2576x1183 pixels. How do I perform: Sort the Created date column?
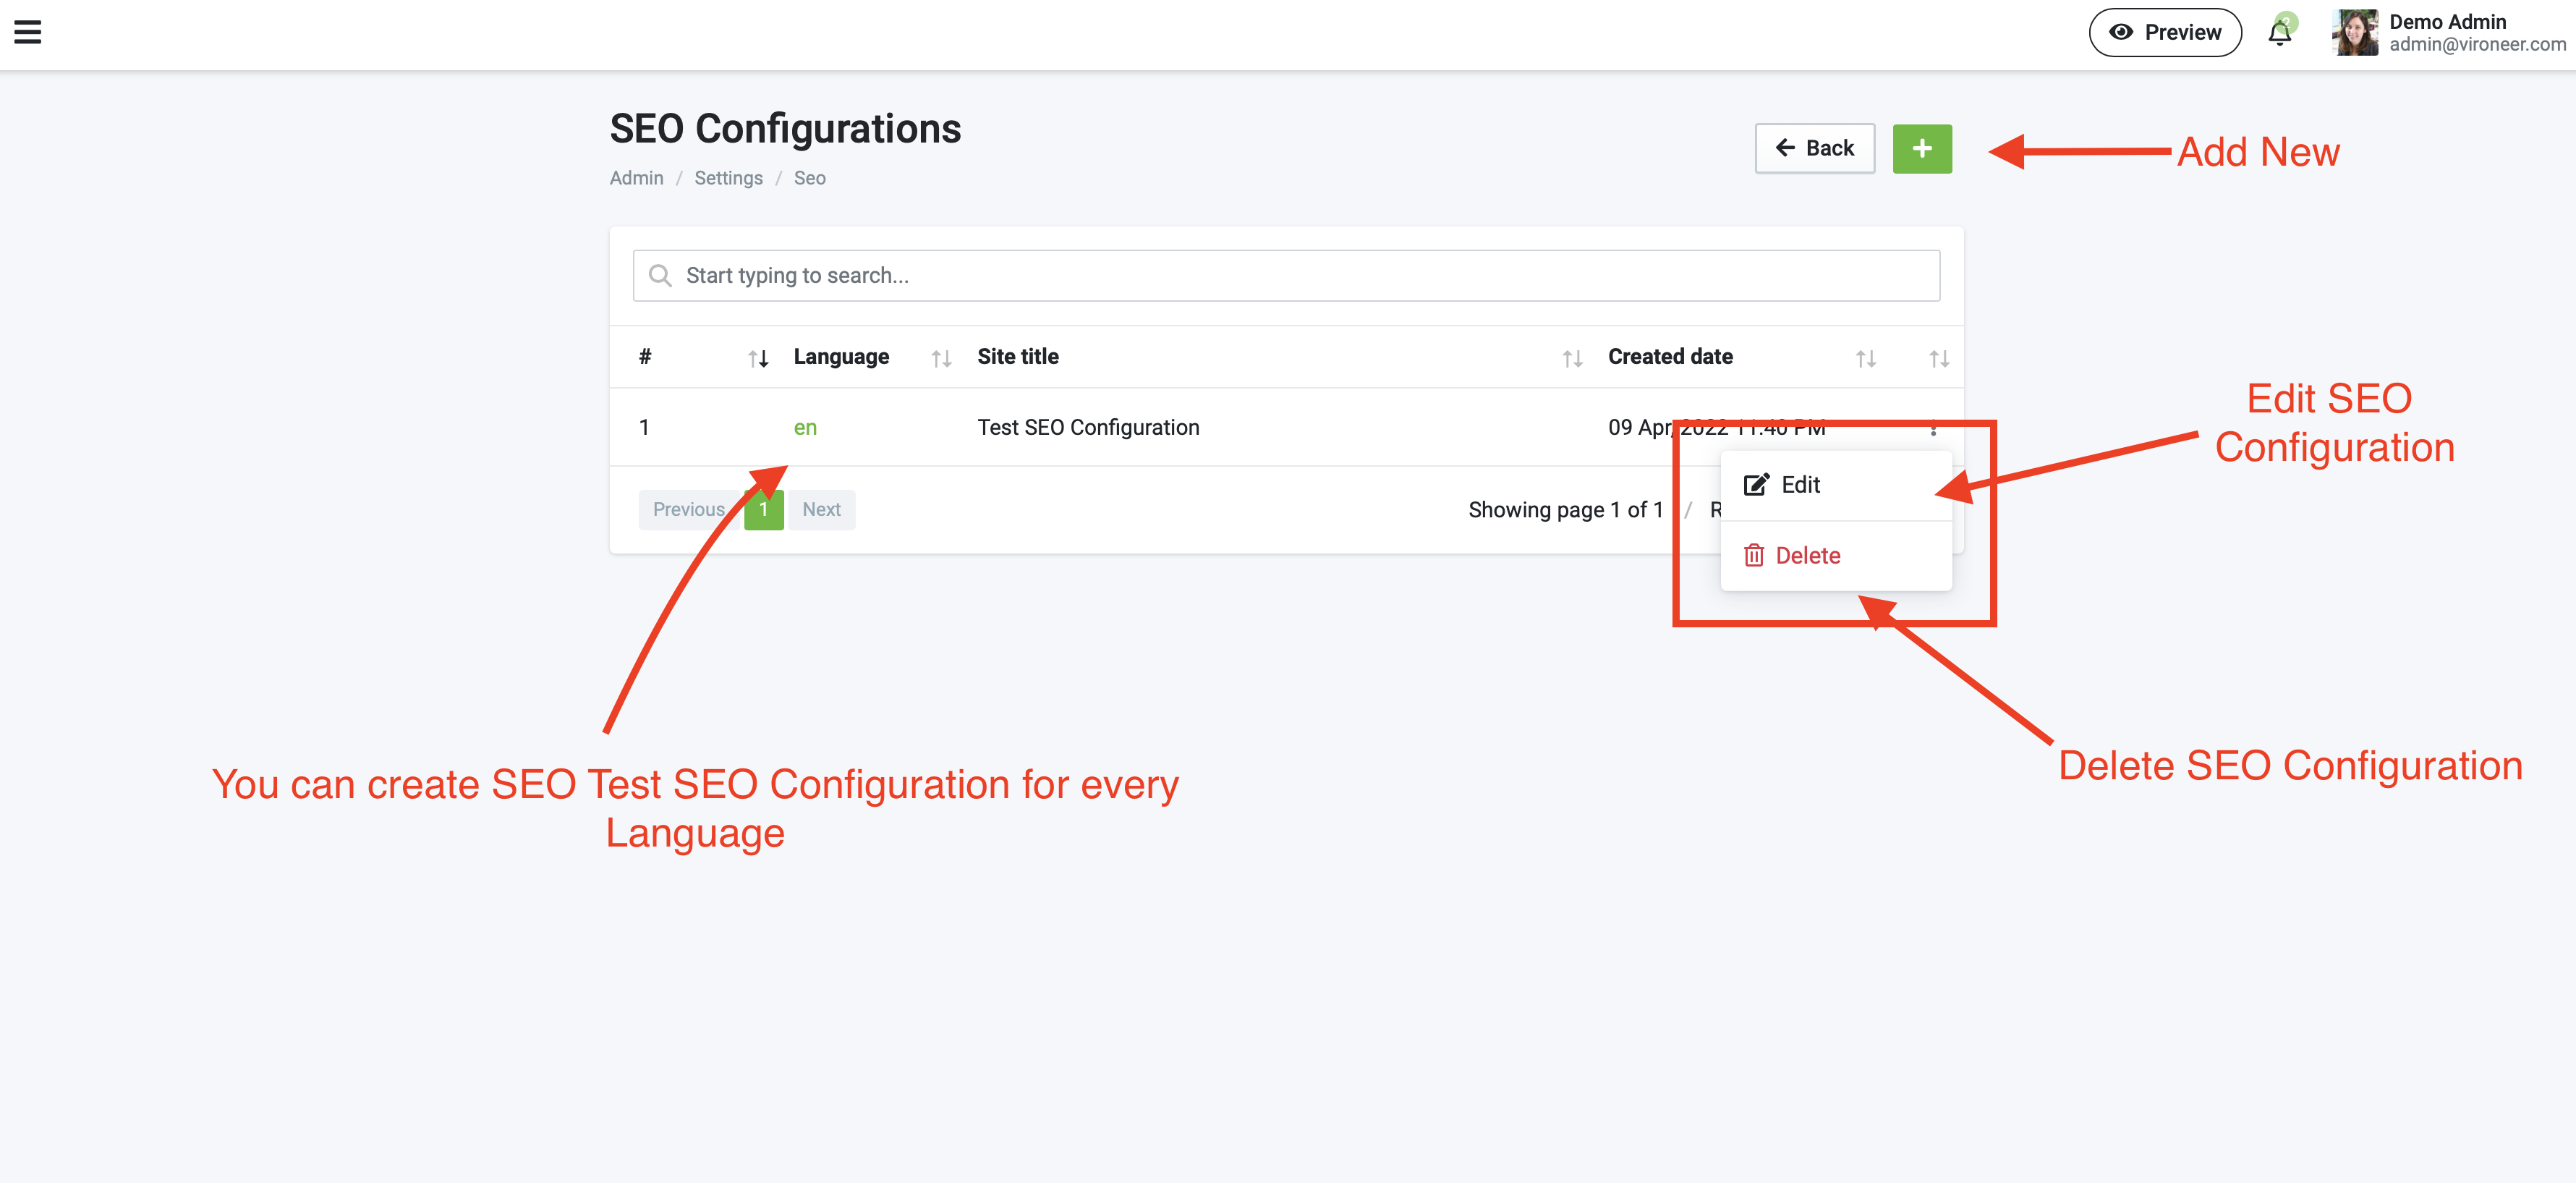[x=1865, y=358]
